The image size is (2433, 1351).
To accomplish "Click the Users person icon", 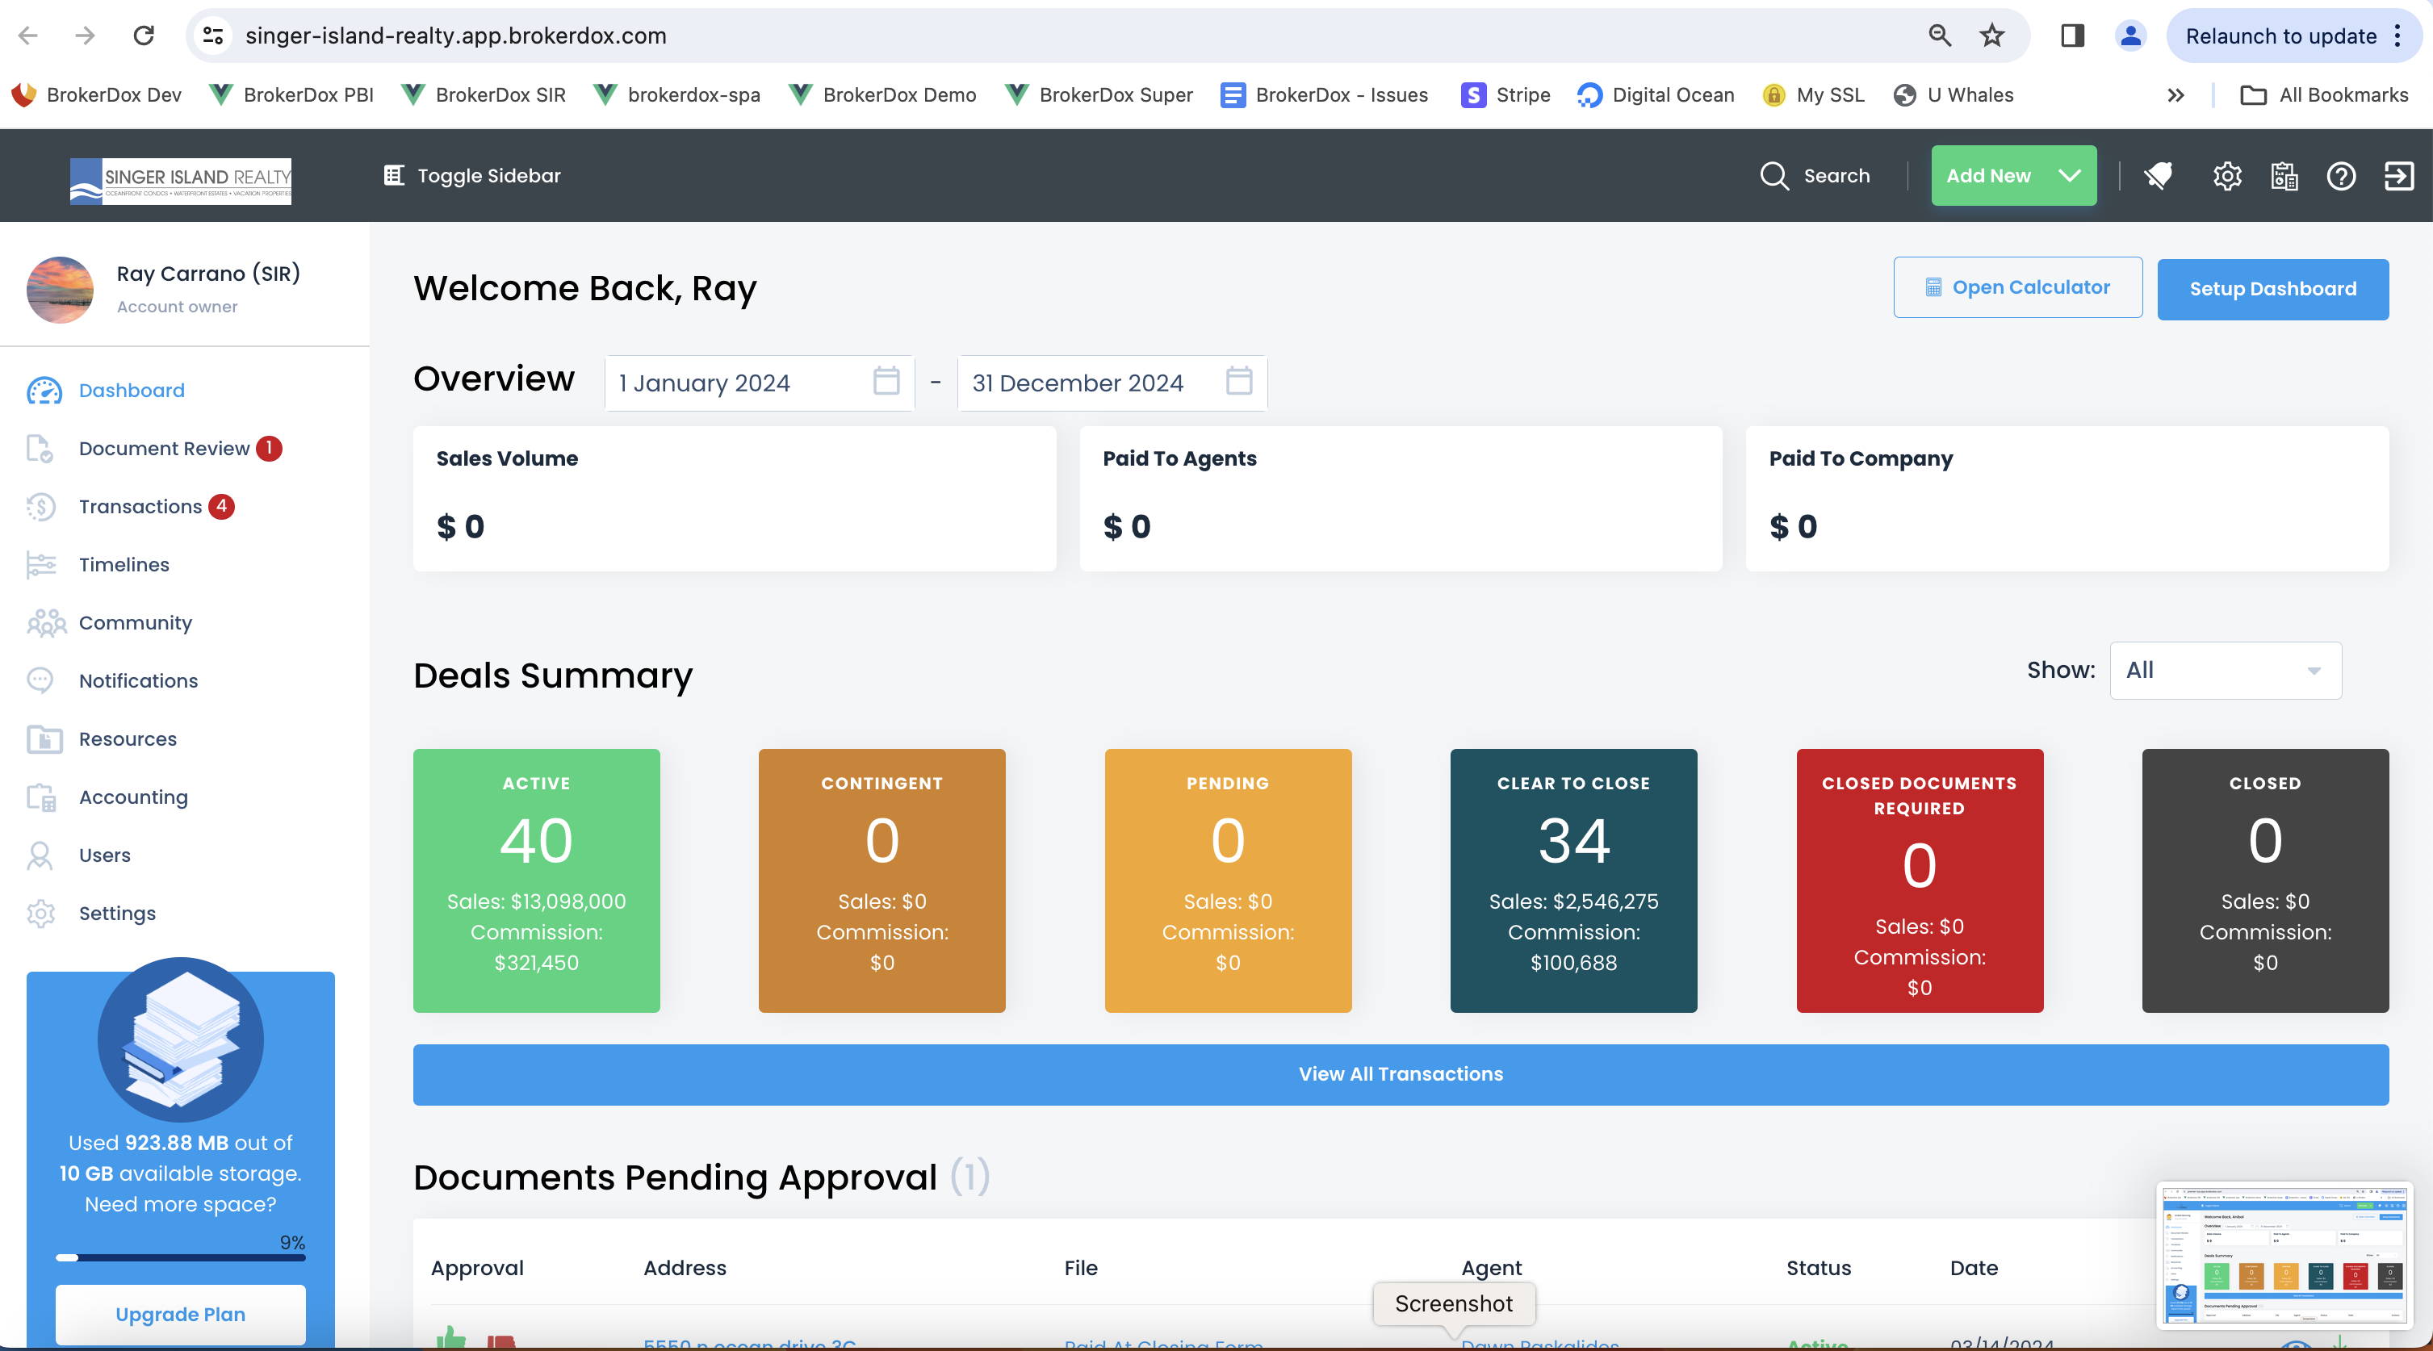I will point(40,855).
